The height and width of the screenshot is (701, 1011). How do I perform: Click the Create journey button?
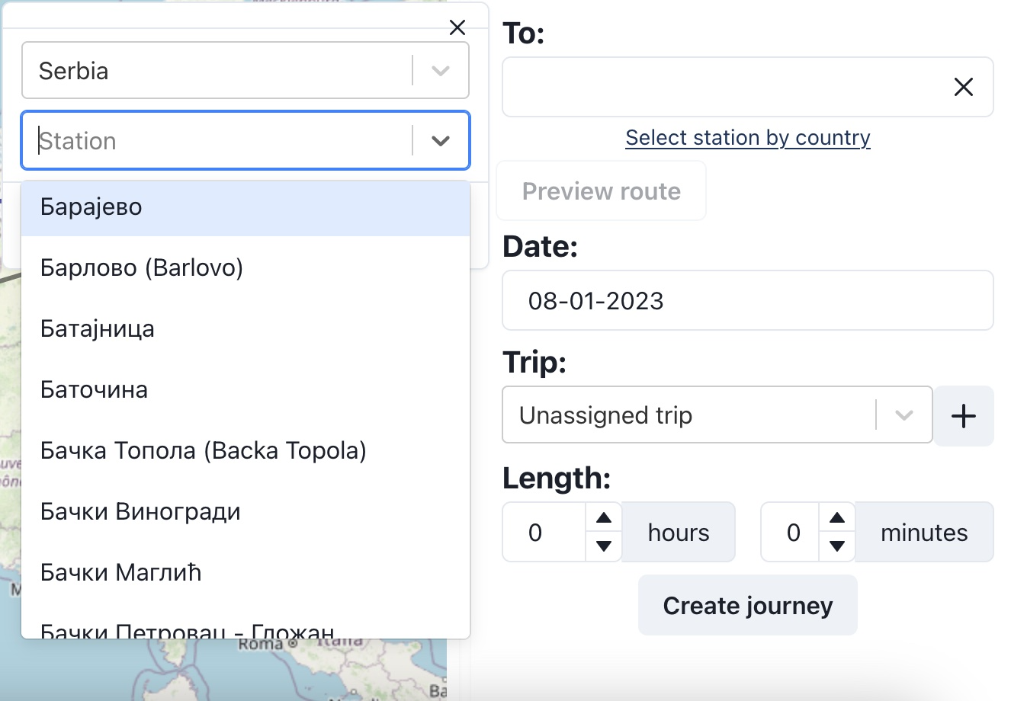click(x=747, y=606)
